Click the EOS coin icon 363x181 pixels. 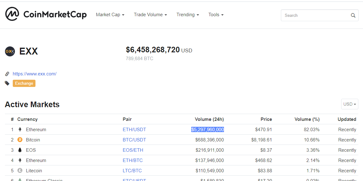point(20,150)
